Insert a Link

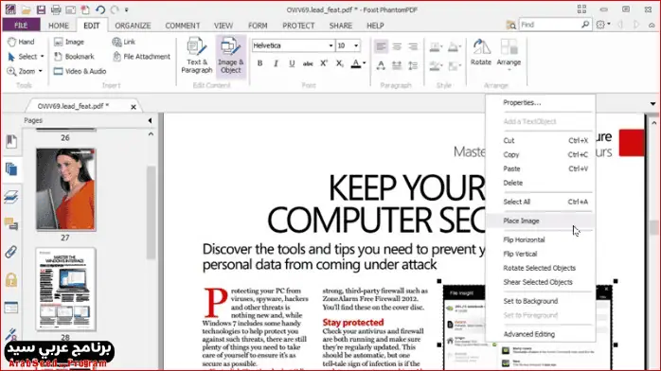pos(124,42)
